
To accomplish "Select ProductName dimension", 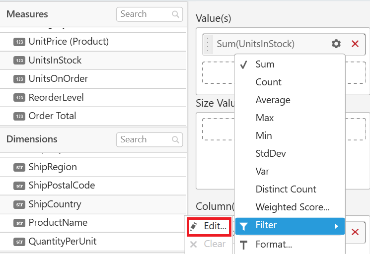I will pyautogui.click(x=58, y=223).
